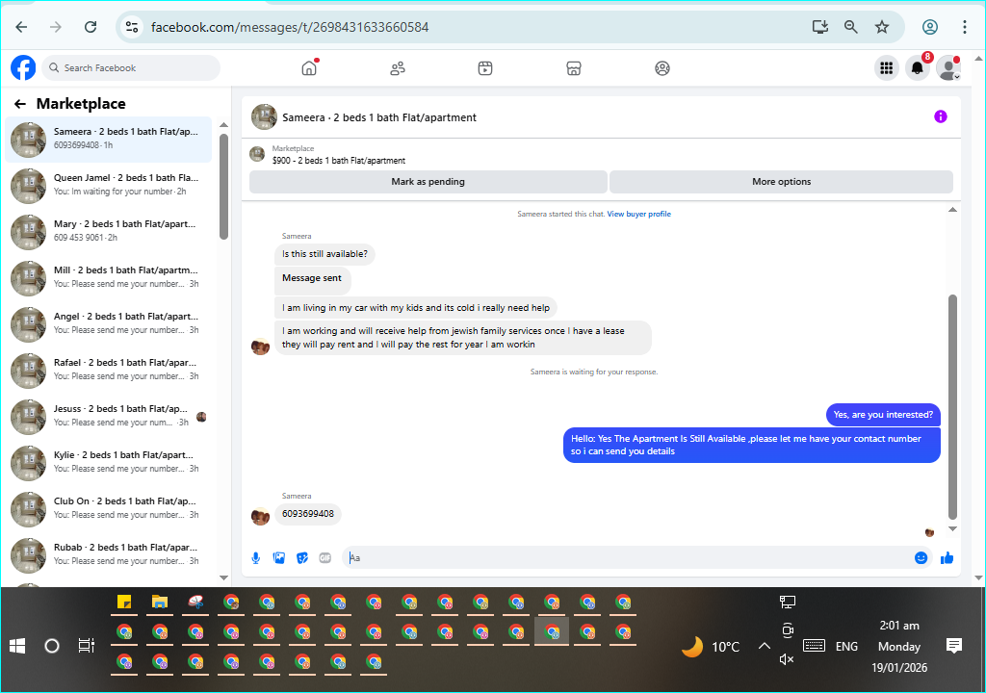Open Kylie conversation in list
Viewport: 986px width, 693px height.
tap(109, 462)
